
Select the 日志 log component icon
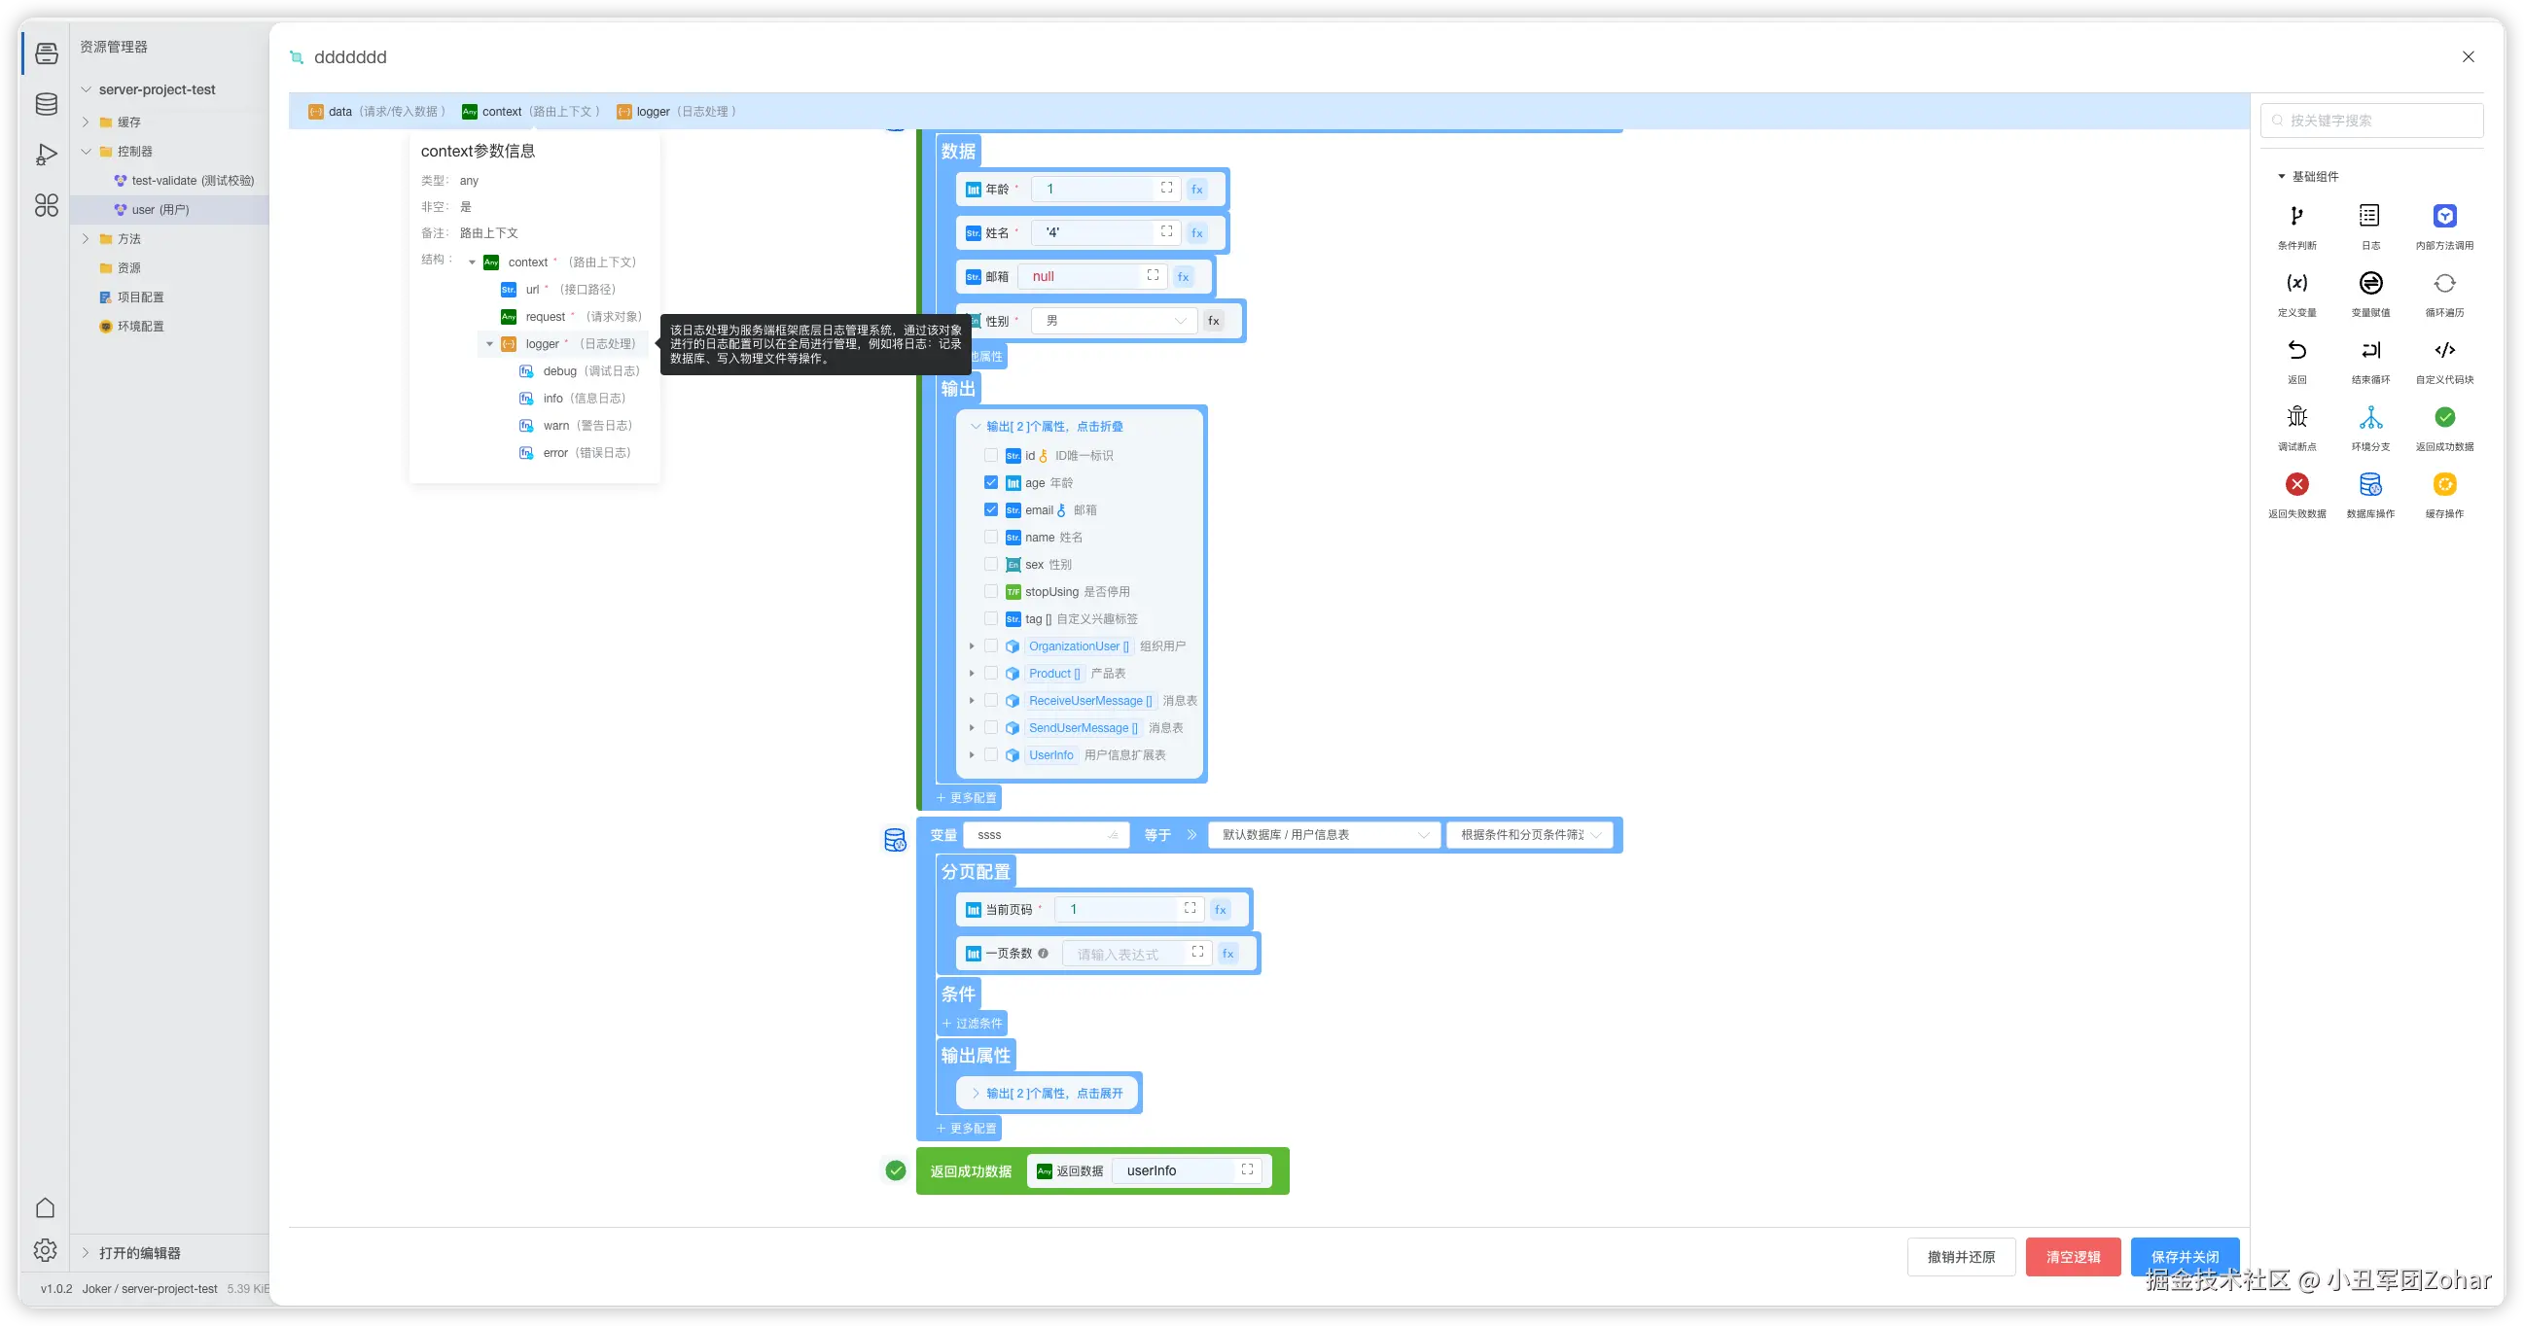(x=2369, y=217)
